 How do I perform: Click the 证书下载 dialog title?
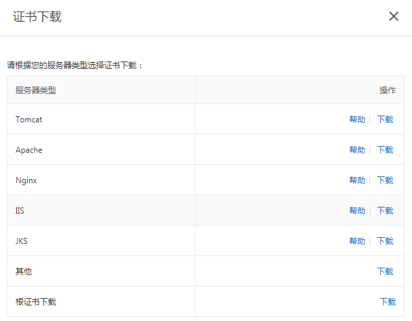coord(37,17)
